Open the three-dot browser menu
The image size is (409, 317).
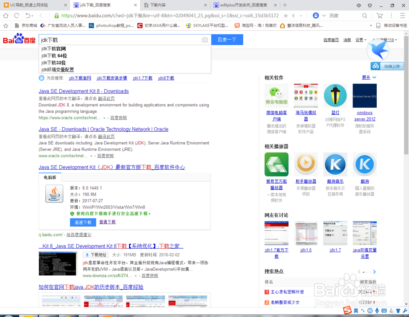click(x=391, y=16)
